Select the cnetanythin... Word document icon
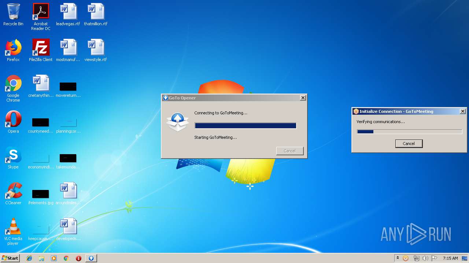This screenshot has width=469, height=263. 41,86
